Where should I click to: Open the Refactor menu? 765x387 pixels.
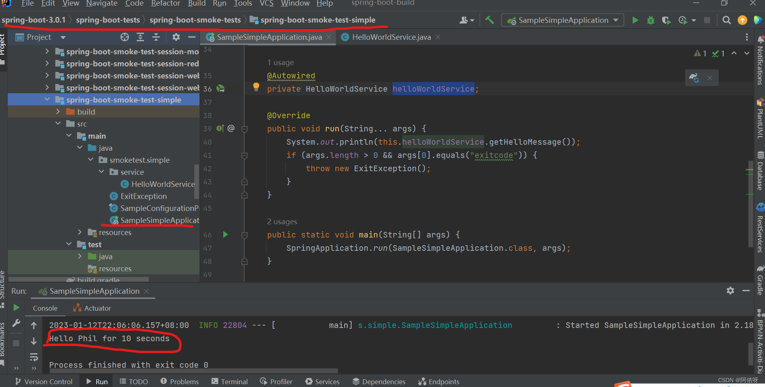pyautogui.click(x=165, y=4)
